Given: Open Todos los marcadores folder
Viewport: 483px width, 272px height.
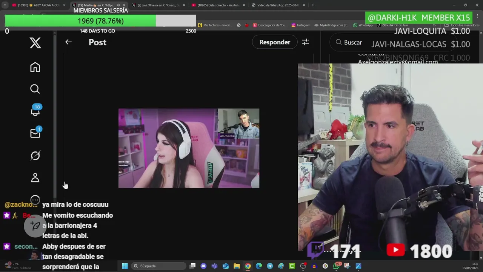Looking at the screenshot, I should (462, 25).
